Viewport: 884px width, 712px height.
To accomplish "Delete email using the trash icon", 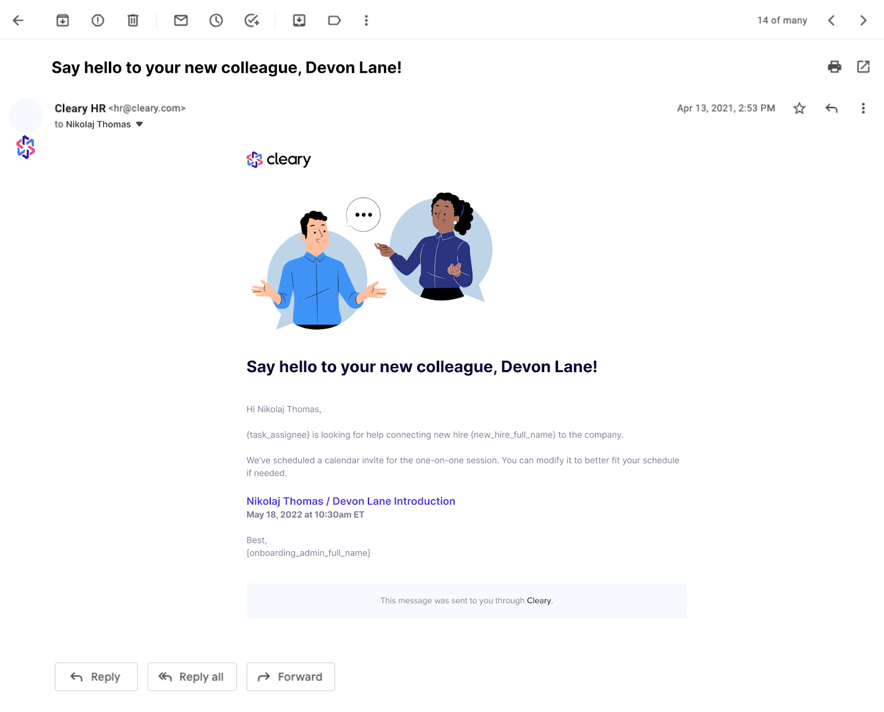I will [x=133, y=20].
